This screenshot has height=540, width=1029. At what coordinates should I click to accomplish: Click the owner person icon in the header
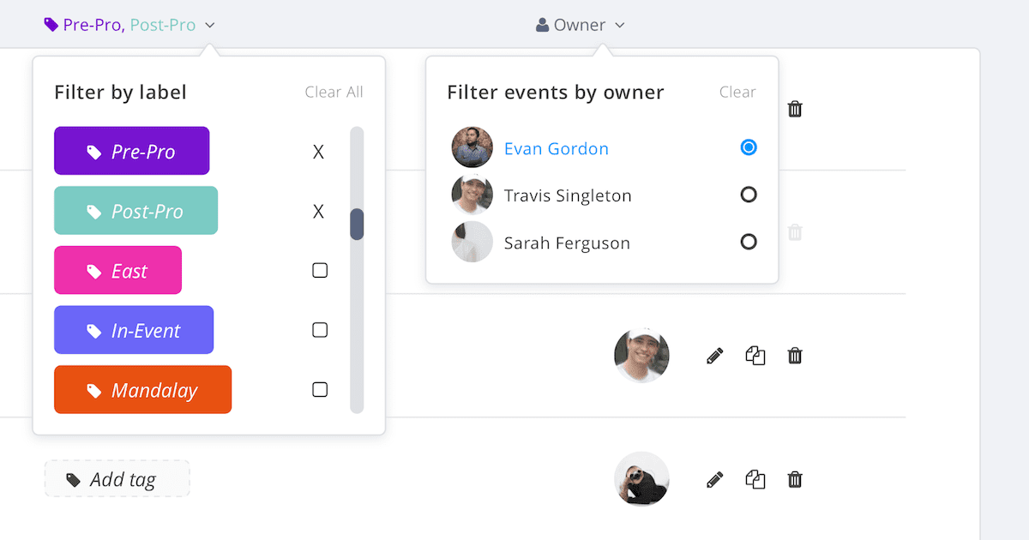tap(541, 24)
